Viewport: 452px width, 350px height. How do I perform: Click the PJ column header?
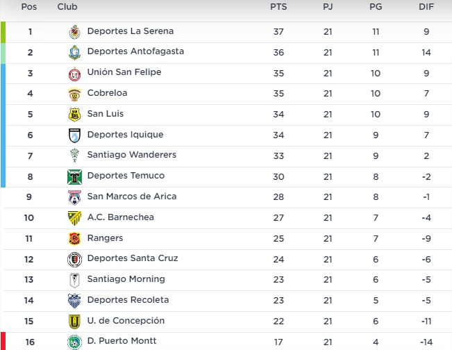(x=328, y=7)
